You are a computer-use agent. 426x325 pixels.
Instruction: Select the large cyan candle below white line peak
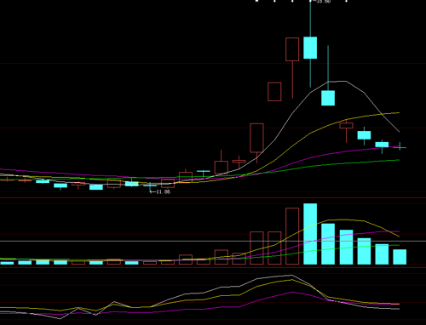(x=328, y=98)
